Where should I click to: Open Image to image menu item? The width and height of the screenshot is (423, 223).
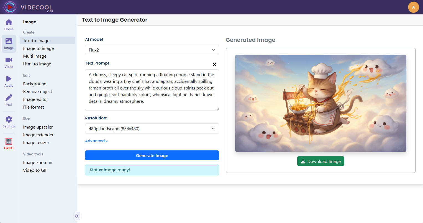(39, 48)
